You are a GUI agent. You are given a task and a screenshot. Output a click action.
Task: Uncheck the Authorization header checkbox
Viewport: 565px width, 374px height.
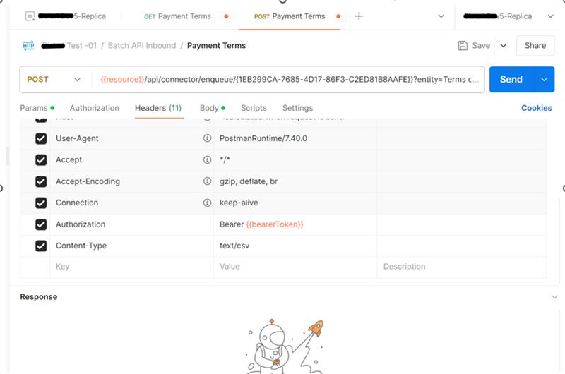(x=41, y=224)
